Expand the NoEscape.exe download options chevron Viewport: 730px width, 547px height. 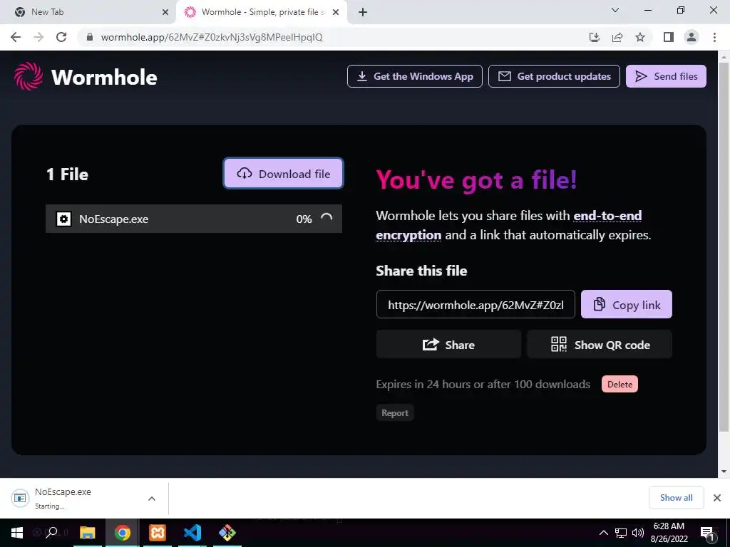tap(152, 498)
